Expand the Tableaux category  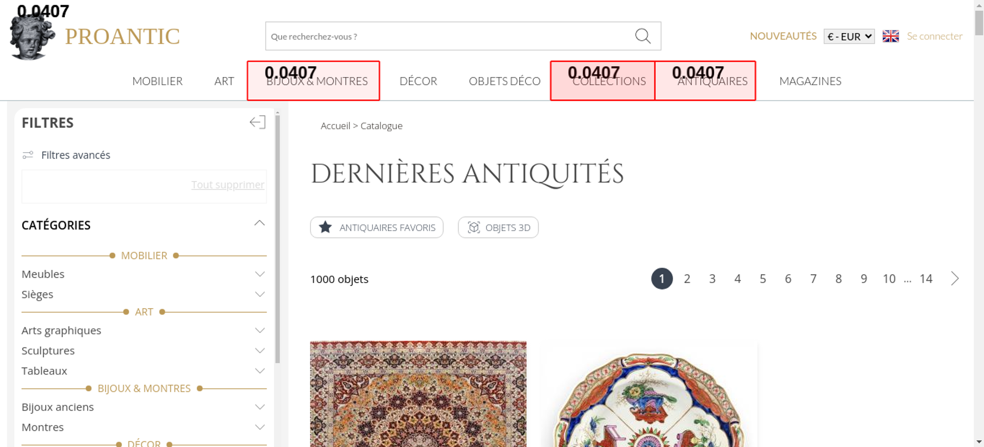(x=260, y=371)
